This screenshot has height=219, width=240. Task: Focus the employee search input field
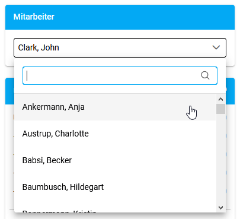(x=120, y=75)
